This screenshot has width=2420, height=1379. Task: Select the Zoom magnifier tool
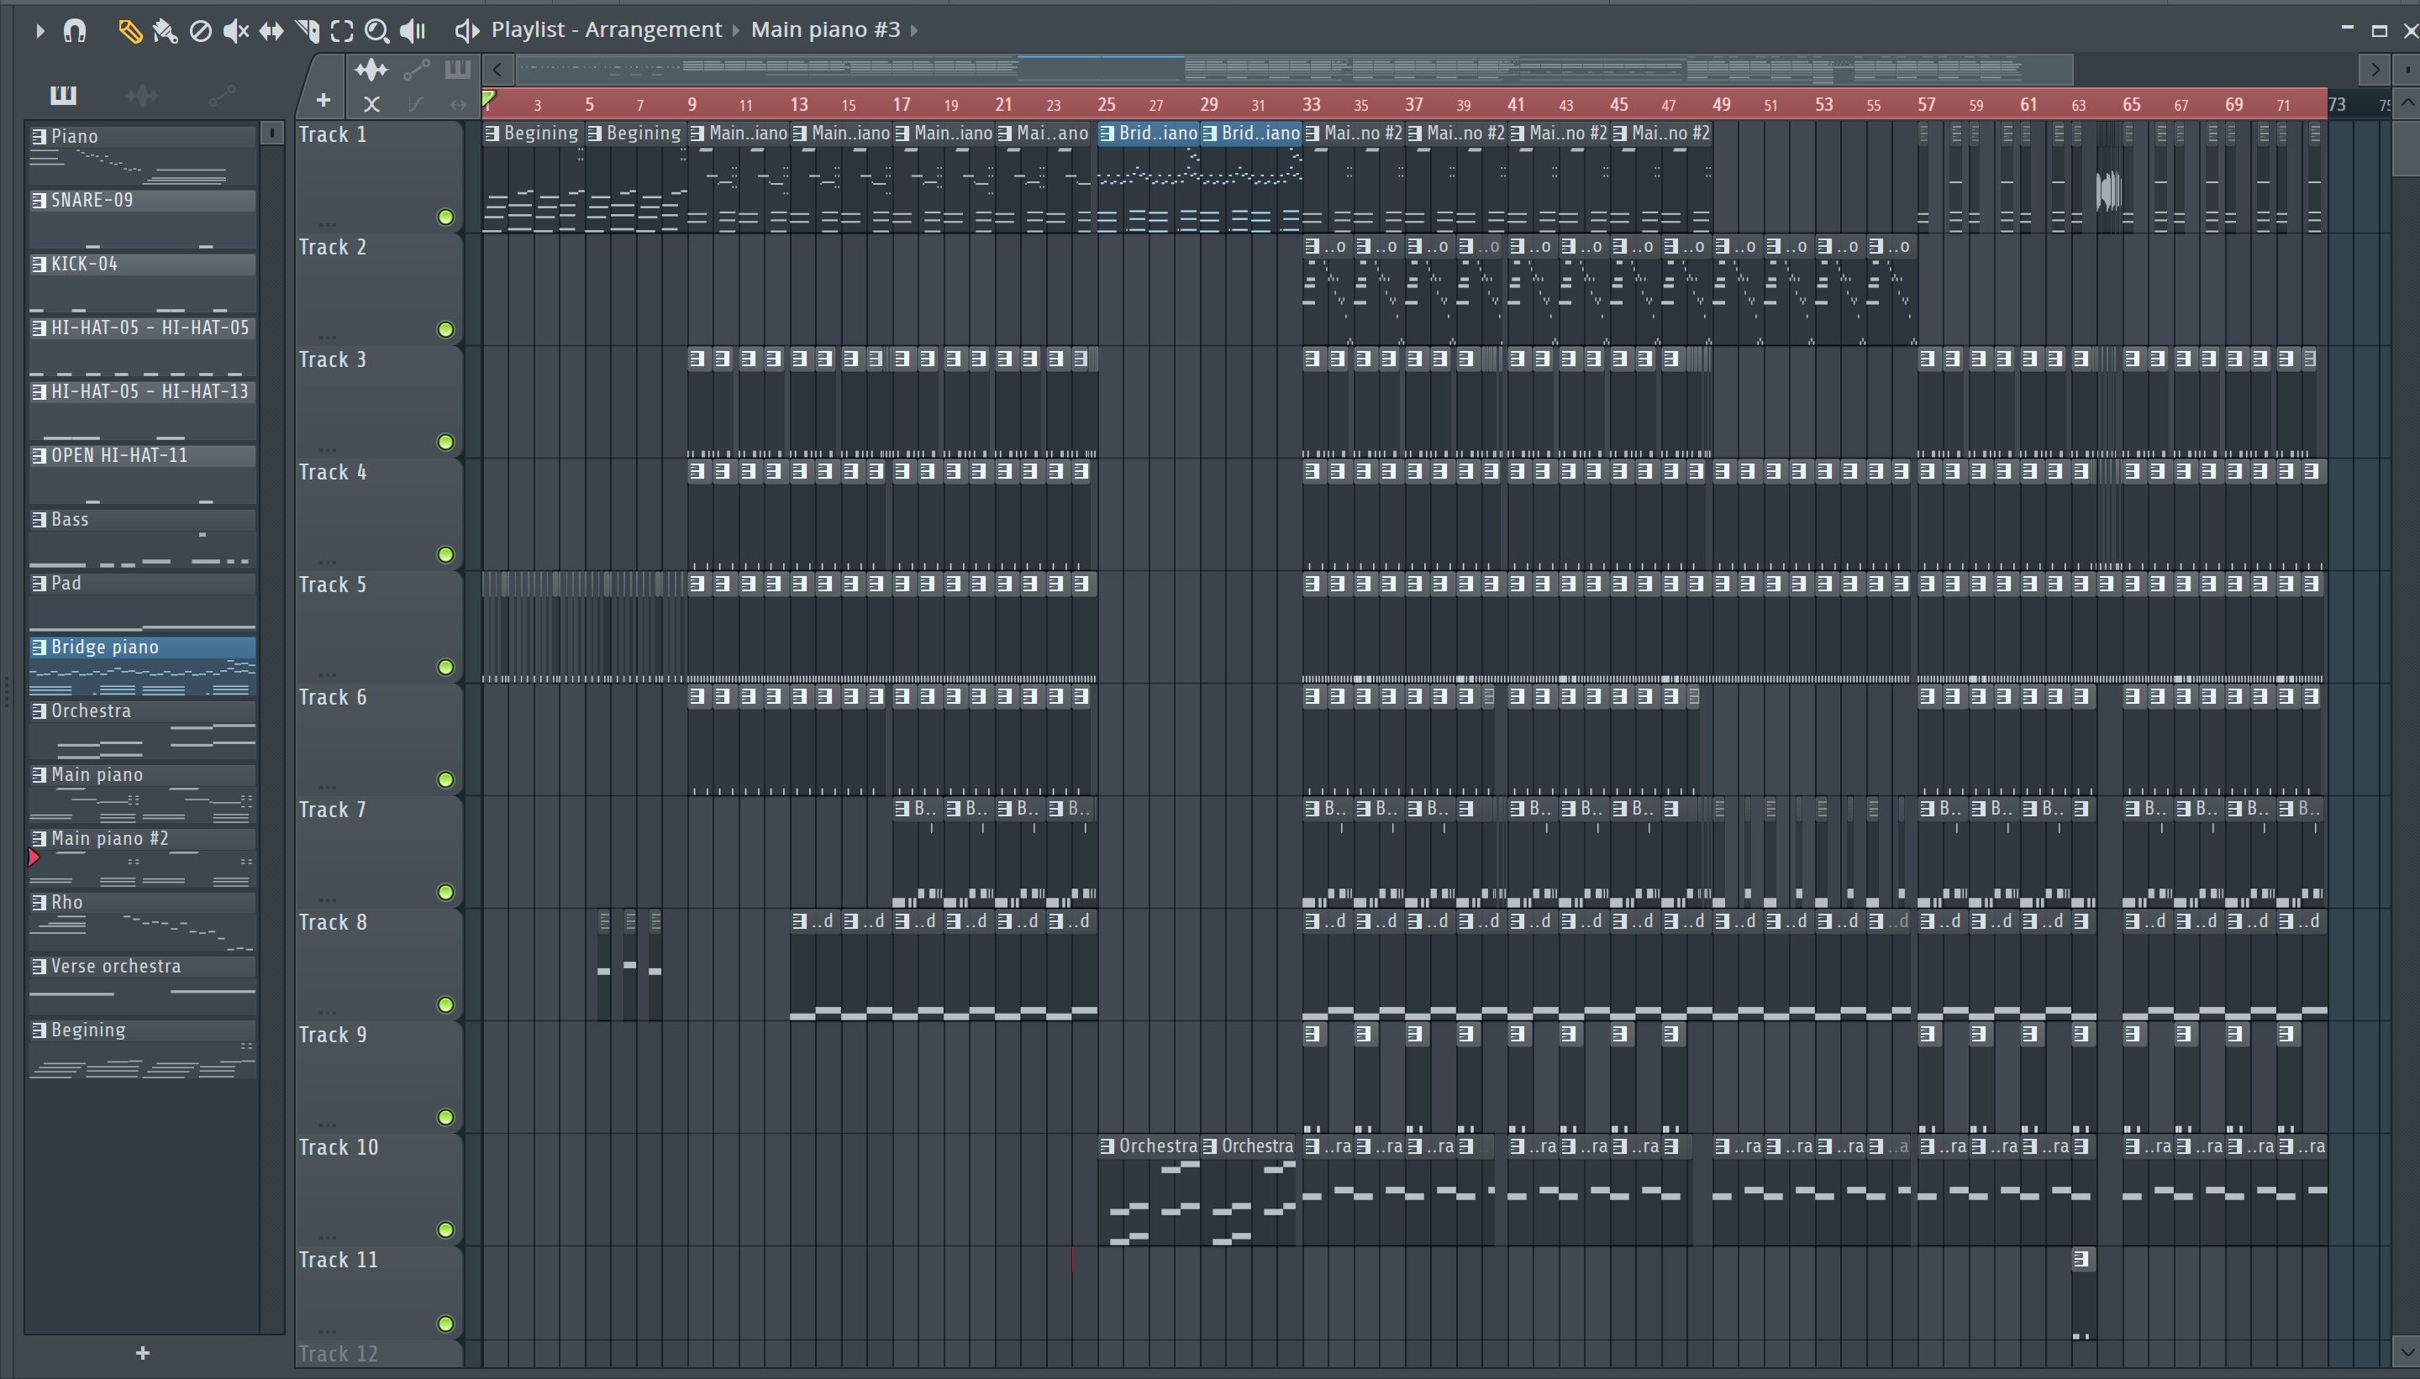pos(376,31)
